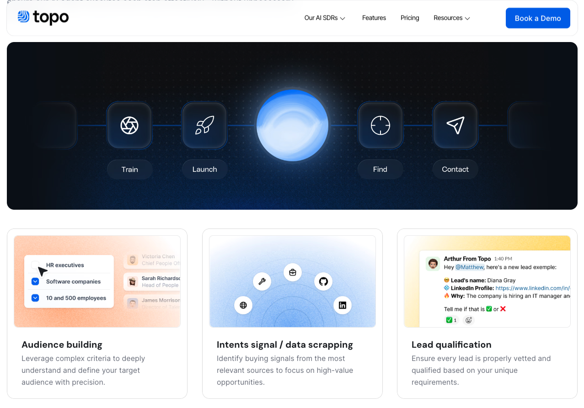Viewport: 584px width, 408px height.
Task: Click Victoria Chen's avatar
Action: point(133,260)
